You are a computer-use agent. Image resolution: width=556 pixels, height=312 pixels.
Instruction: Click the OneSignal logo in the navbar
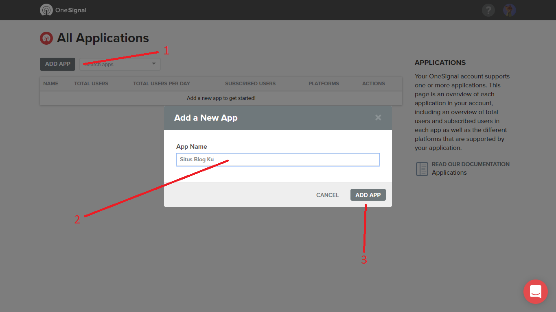pos(63,10)
